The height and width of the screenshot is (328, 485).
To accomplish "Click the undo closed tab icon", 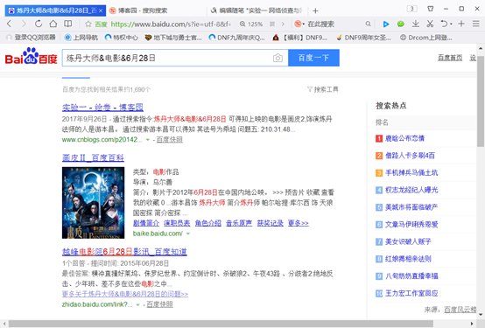I will 444,24.
